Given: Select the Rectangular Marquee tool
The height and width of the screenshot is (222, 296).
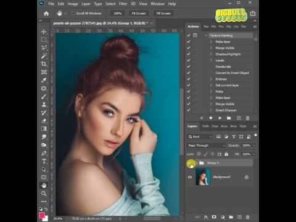Looking at the screenshot, I should click(x=44, y=39).
